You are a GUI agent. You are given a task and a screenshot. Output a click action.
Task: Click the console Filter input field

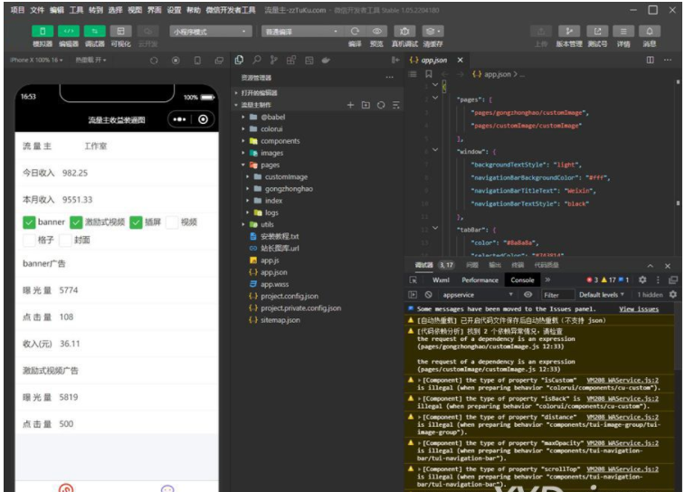[x=556, y=295]
